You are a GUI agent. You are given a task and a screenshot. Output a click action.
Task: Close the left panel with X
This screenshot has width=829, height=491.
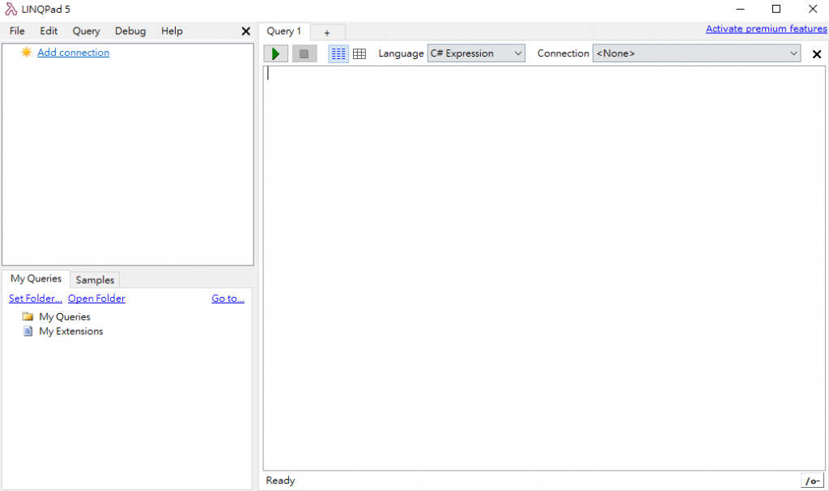(x=246, y=32)
